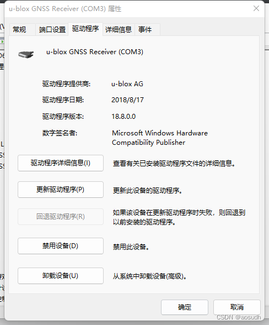Click the 驱动程序详细信息(I) button
The image size is (269, 325).
tap(61, 163)
